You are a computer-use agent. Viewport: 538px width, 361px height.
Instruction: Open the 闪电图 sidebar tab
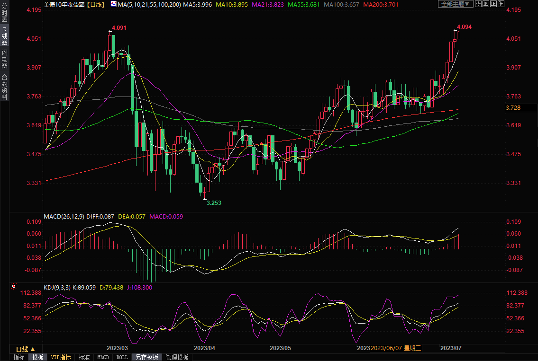tap(4, 59)
